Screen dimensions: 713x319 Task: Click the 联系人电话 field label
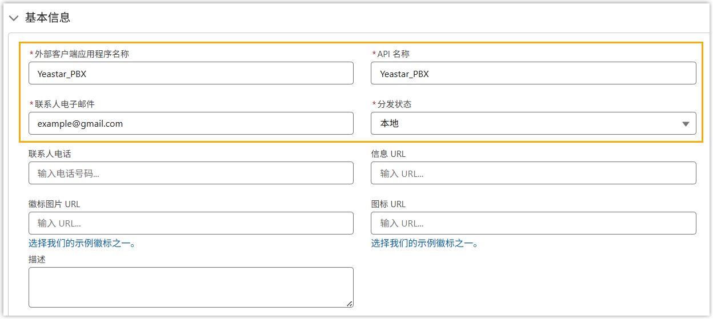click(x=50, y=154)
